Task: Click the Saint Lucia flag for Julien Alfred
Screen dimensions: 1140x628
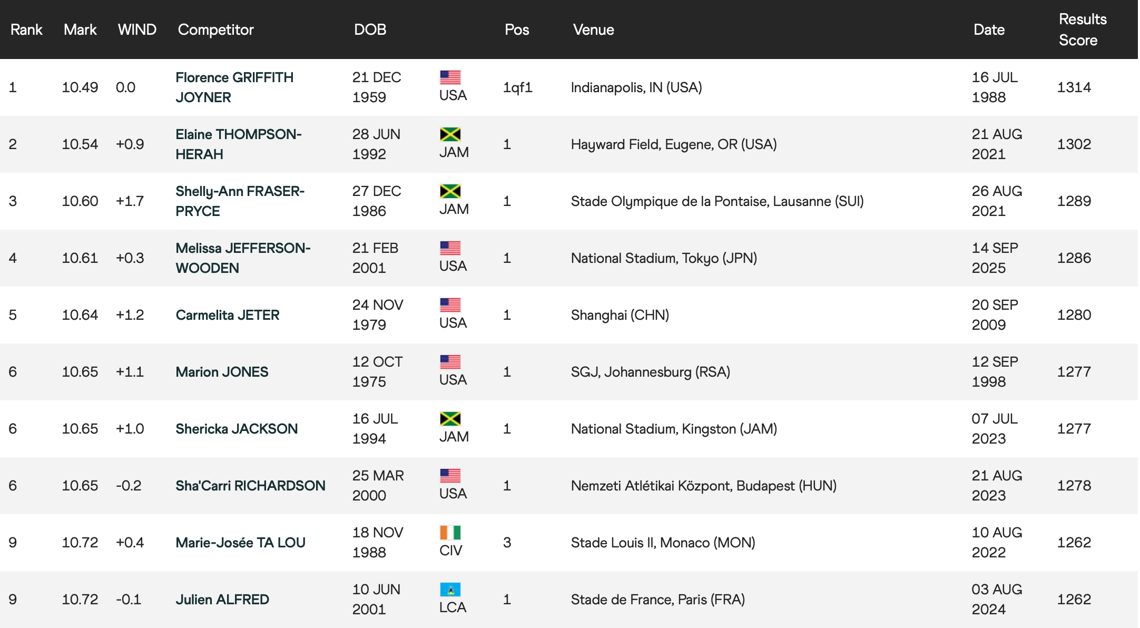Action: [x=450, y=590]
